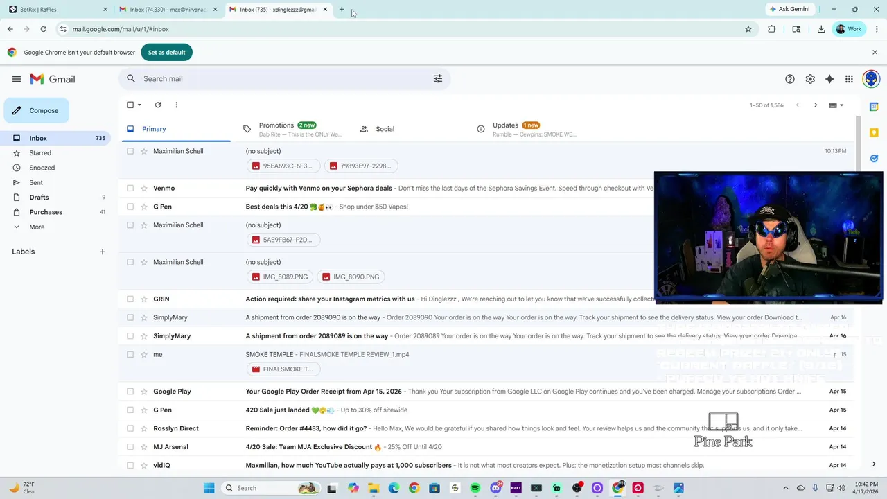The width and height of the screenshot is (887, 499).
Task: Open Chrome downloads icon
Action: tap(821, 29)
